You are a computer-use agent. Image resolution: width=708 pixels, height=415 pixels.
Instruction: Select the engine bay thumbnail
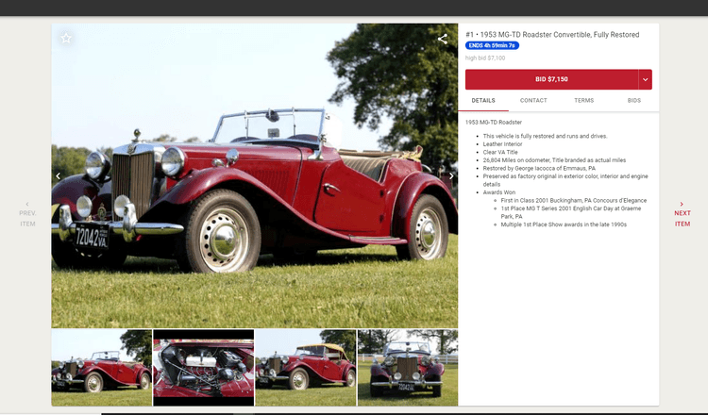coord(204,368)
